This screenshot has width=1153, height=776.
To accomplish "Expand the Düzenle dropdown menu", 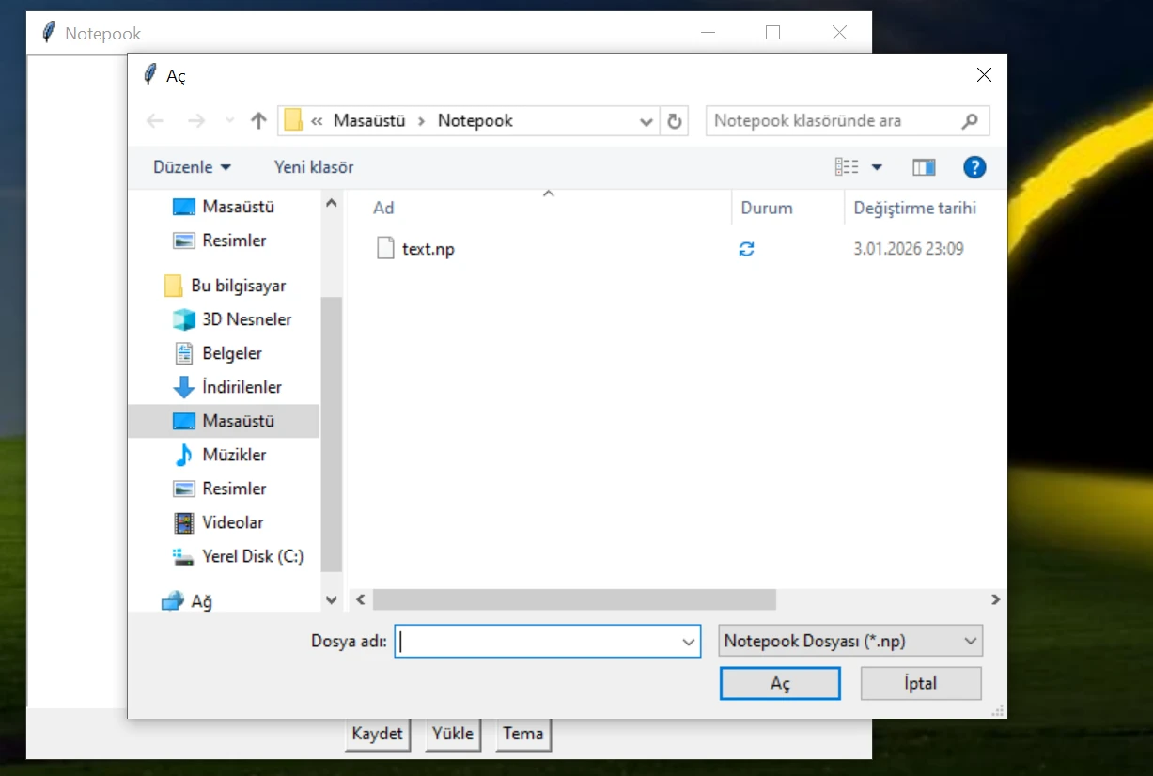I will (192, 167).
